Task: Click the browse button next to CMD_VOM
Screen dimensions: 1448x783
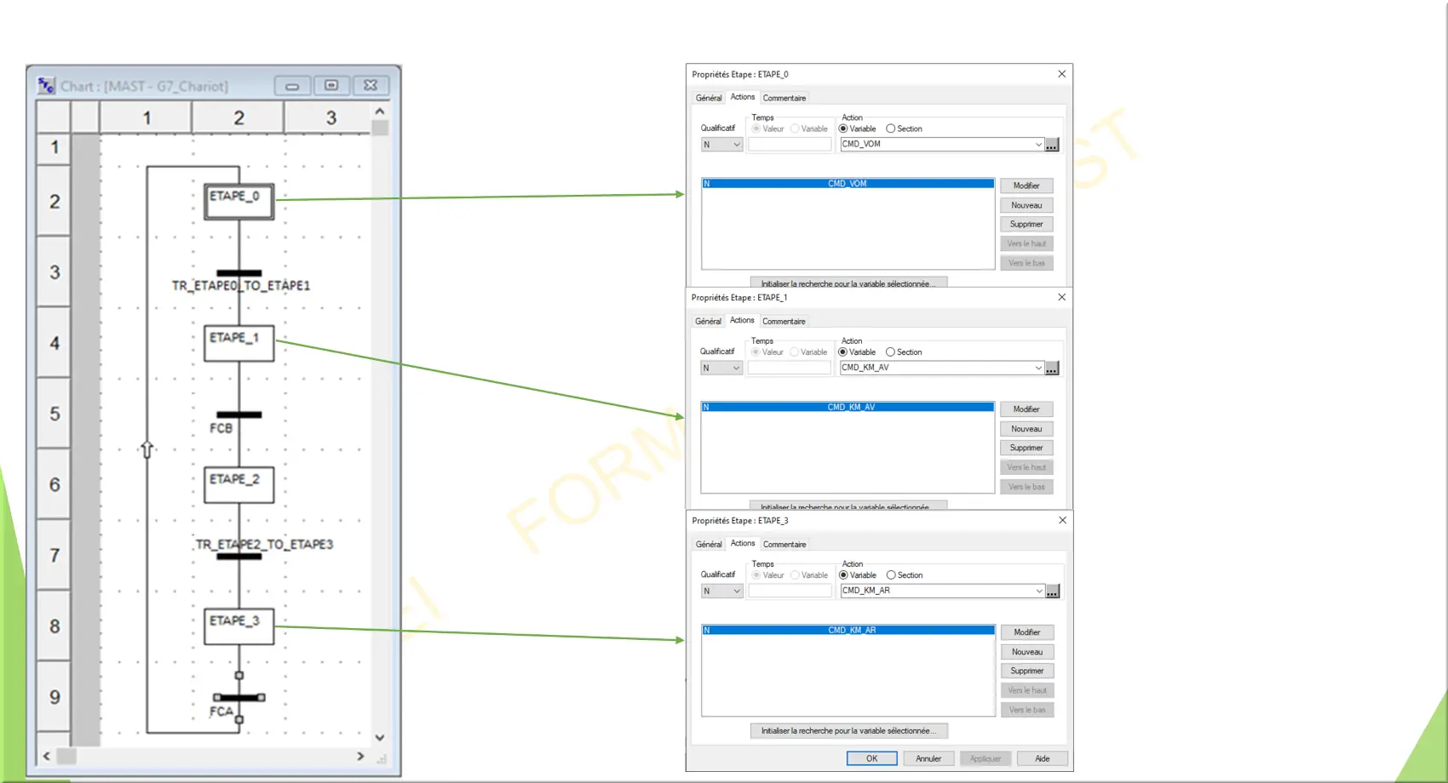Action: click(1052, 145)
